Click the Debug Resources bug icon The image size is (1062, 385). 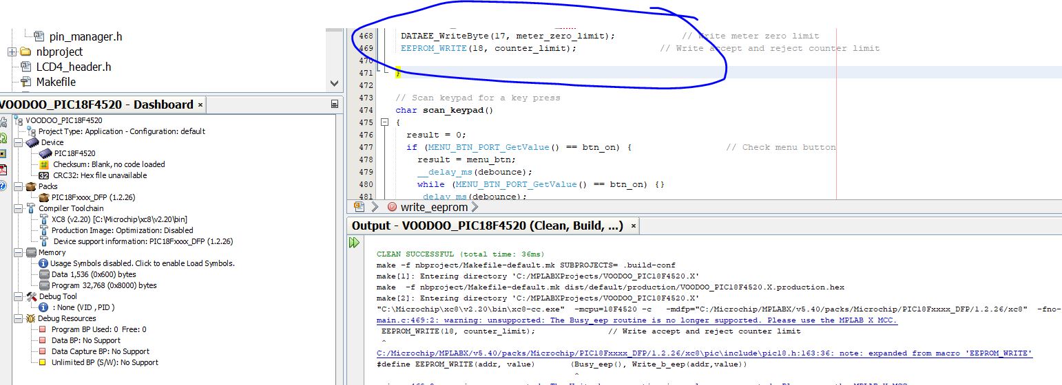31,318
